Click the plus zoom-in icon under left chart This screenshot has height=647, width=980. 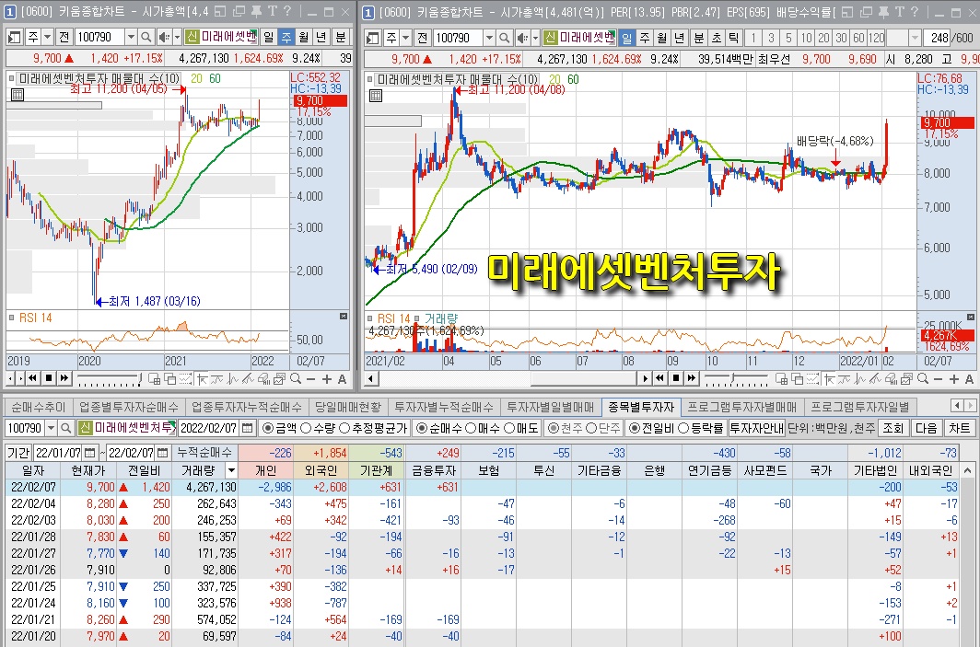326,379
